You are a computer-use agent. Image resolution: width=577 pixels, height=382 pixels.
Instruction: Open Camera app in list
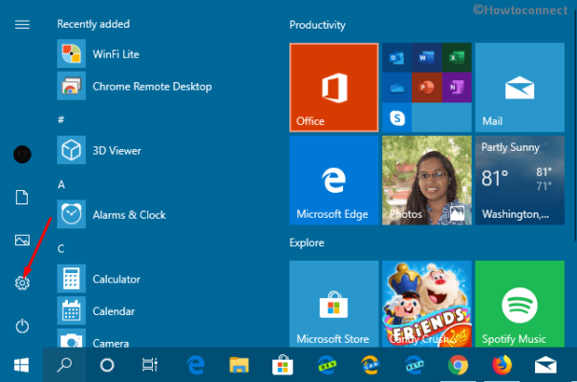click(93, 339)
